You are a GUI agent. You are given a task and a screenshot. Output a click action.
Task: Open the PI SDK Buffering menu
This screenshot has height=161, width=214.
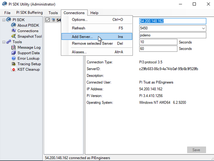(30, 13)
